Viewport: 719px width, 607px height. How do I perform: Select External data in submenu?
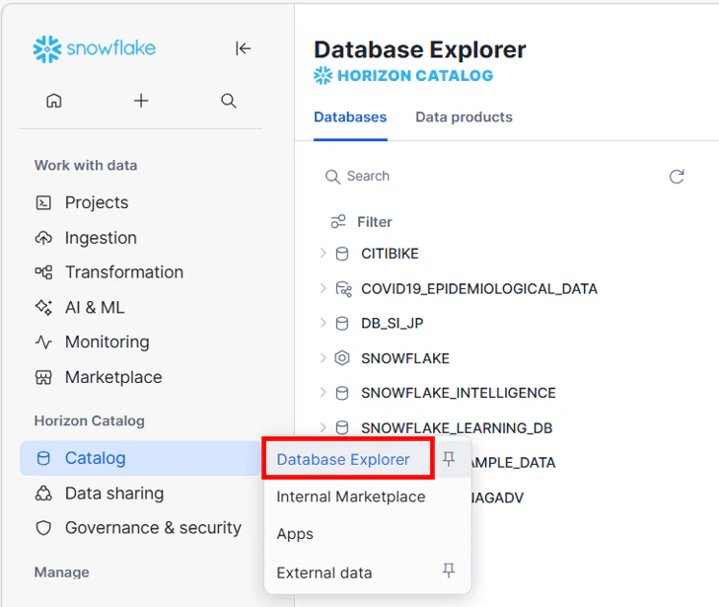pos(324,573)
